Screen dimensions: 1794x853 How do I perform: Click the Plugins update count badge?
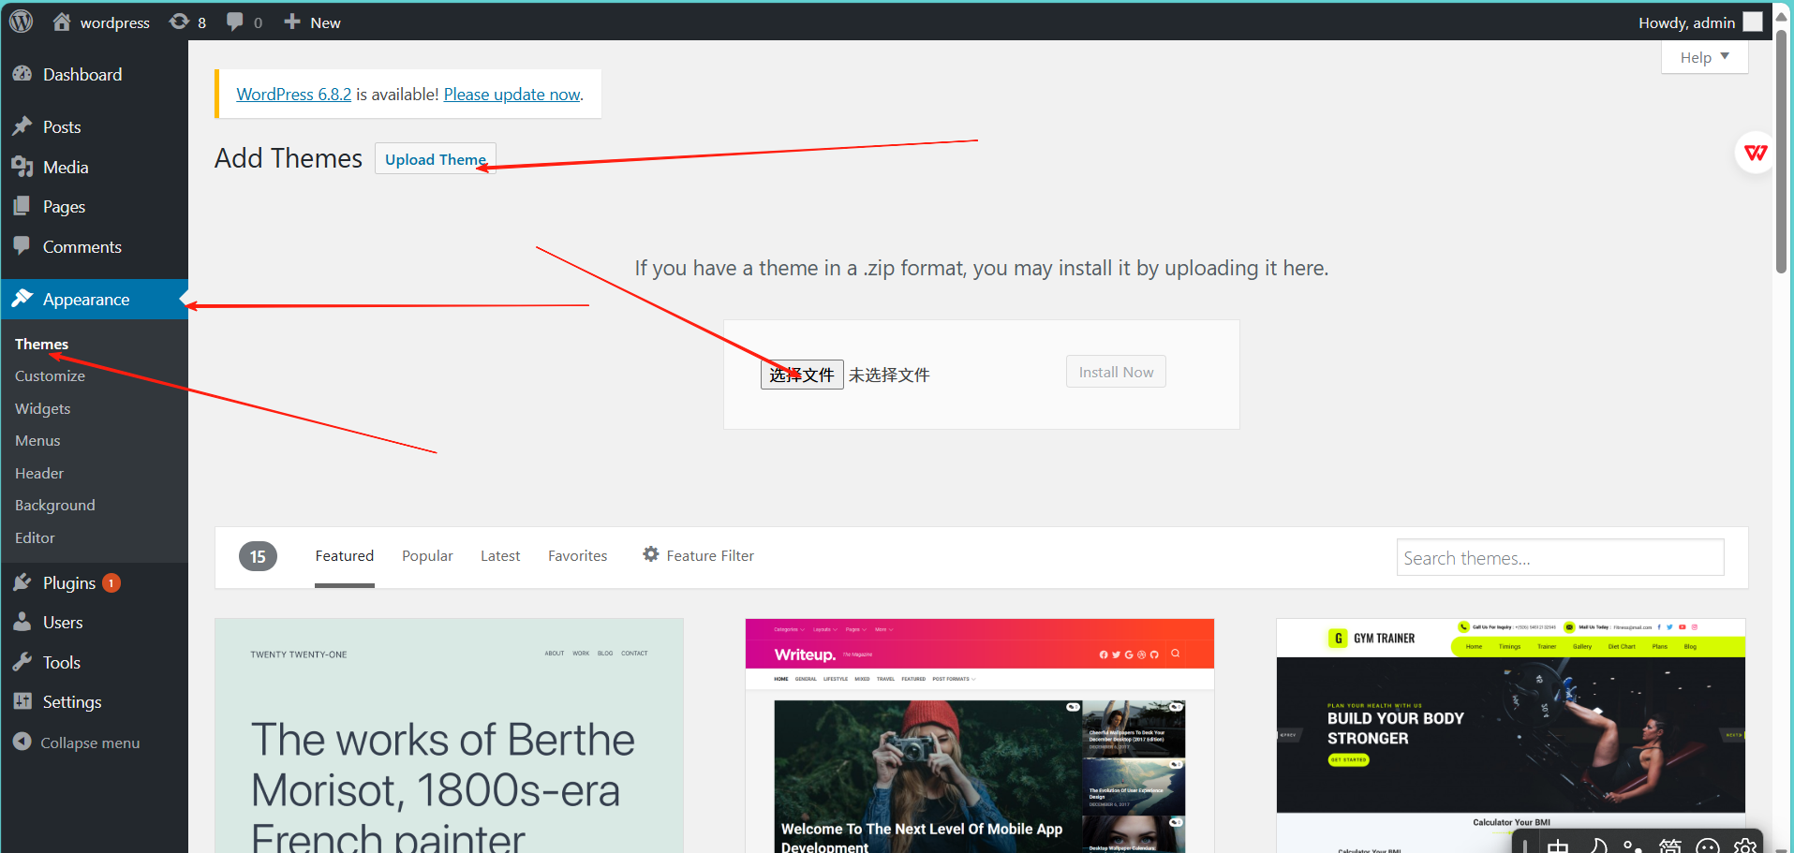(x=111, y=582)
